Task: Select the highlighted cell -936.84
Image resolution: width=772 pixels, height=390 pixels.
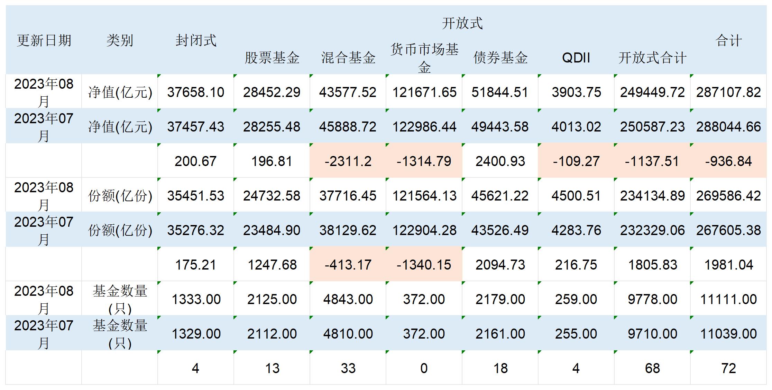Action: pyautogui.click(x=728, y=161)
